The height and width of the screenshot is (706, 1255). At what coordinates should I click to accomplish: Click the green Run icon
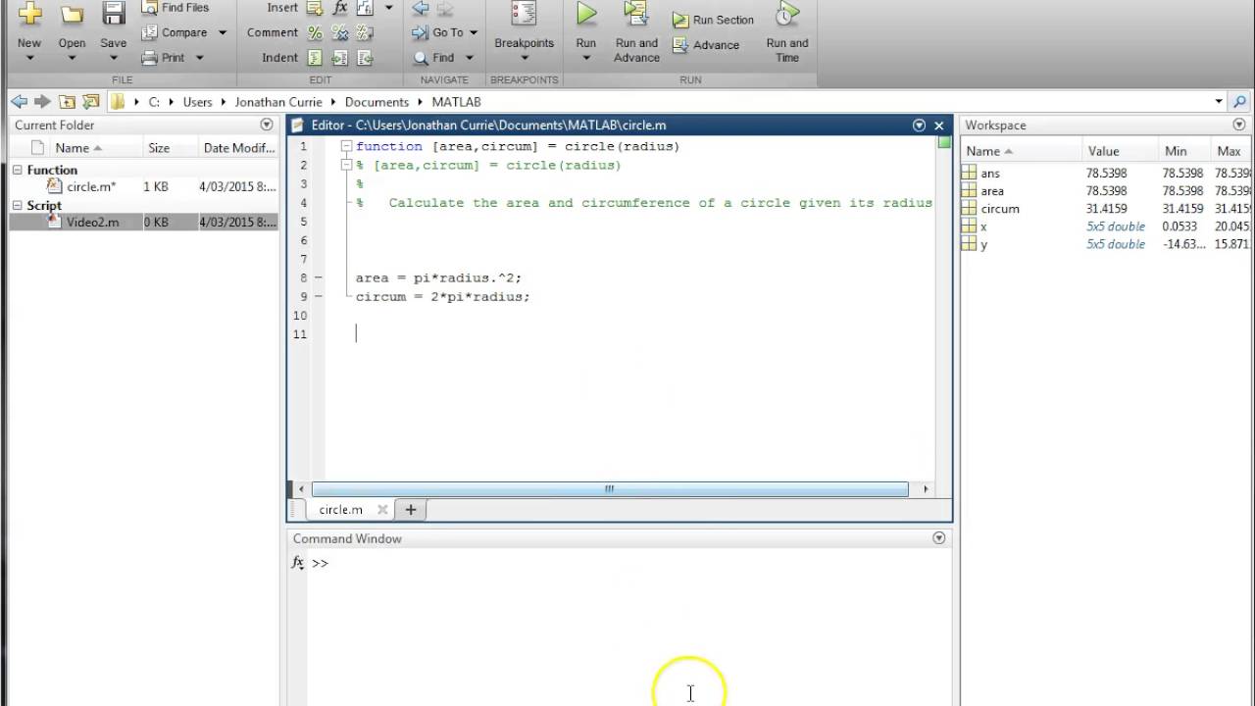pyautogui.click(x=586, y=14)
